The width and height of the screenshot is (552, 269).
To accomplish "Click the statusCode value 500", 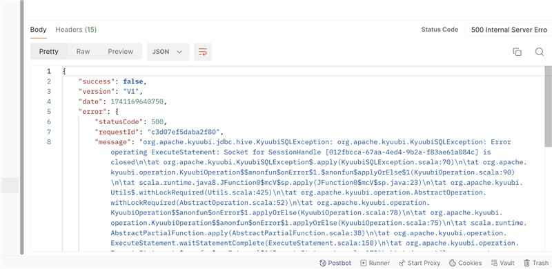I will [x=157, y=122].
